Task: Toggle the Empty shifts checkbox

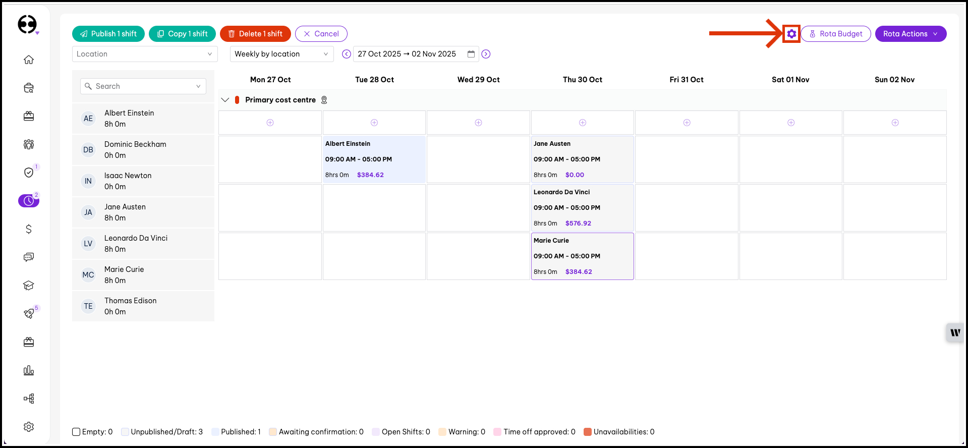Action: pos(76,432)
